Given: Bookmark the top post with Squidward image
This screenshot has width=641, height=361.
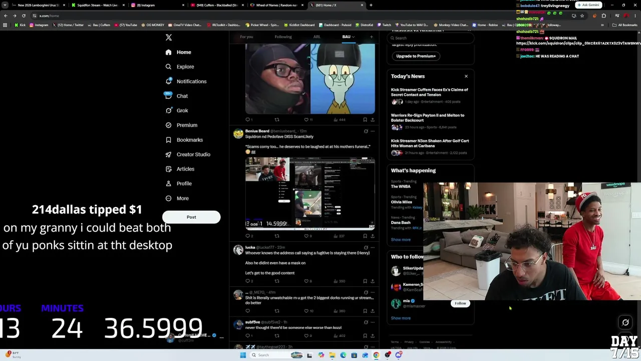Looking at the screenshot, I should pyautogui.click(x=365, y=120).
